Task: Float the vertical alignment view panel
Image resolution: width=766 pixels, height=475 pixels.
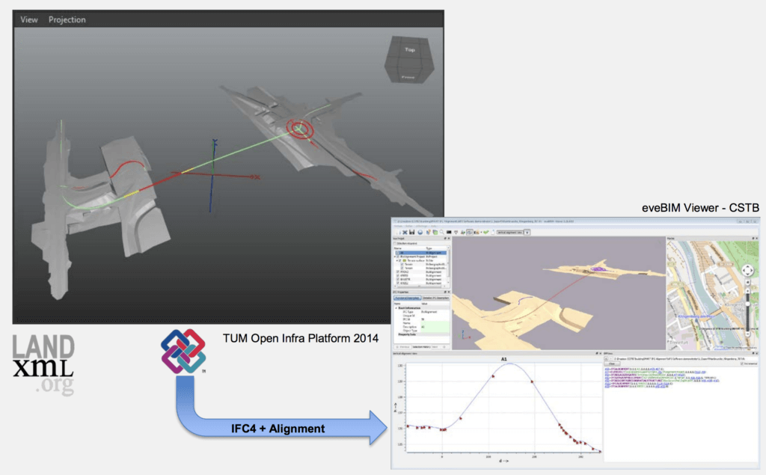Action: 596,353
